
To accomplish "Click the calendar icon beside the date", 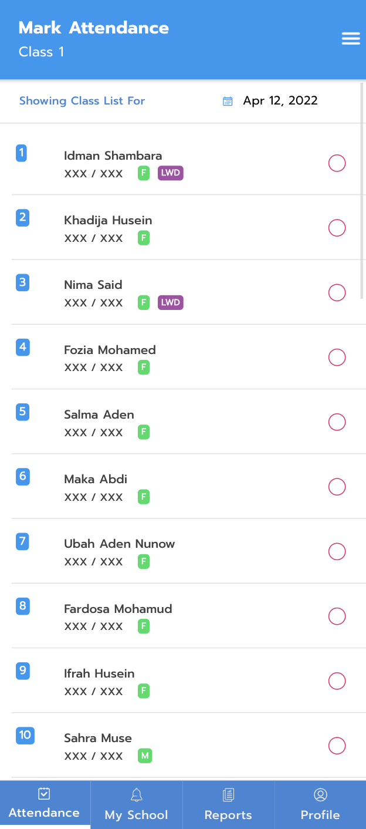I will tap(228, 101).
